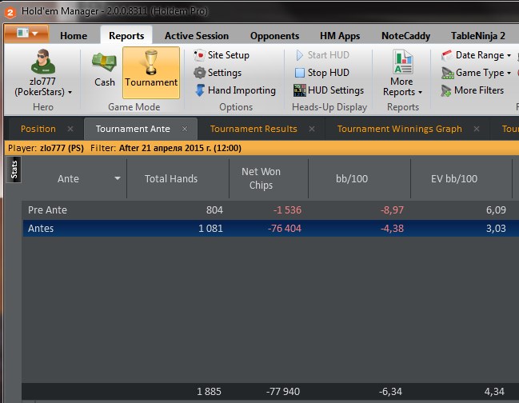Click the totals 4,34 EV value

click(x=494, y=392)
